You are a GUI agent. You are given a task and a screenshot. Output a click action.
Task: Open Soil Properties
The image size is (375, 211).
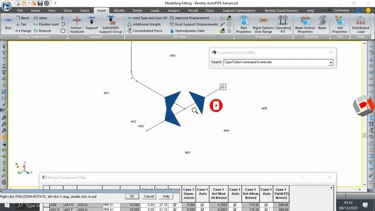pos(340,25)
